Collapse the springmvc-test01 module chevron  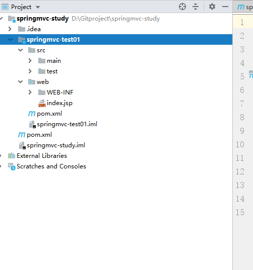coord(11,40)
